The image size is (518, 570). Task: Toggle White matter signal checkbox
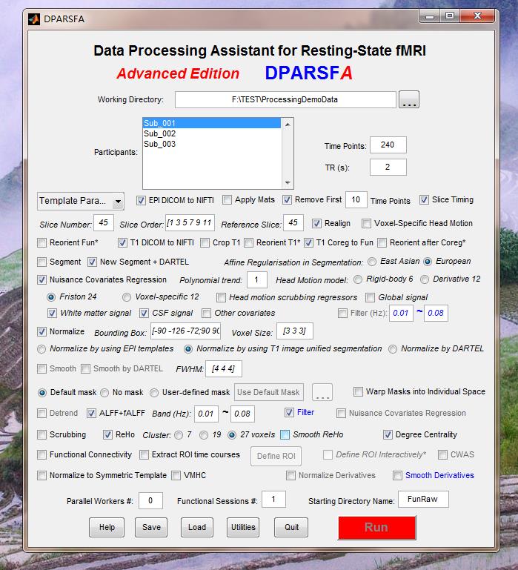point(52,314)
